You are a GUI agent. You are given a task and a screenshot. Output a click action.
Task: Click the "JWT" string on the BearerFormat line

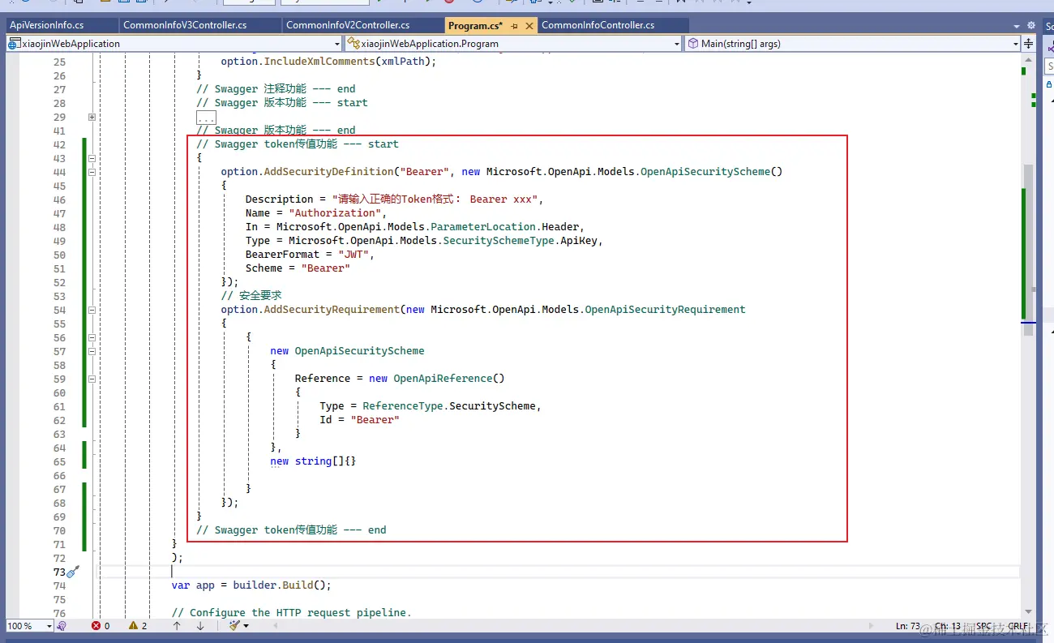click(x=353, y=255)
